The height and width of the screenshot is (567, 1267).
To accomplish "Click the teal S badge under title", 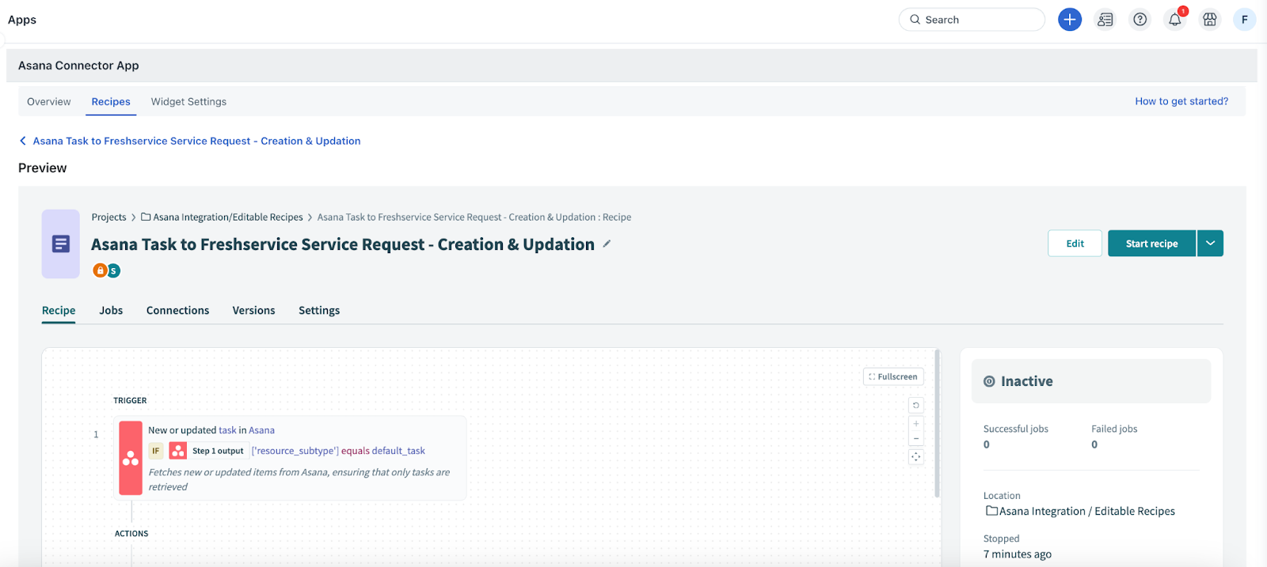I will (x=113, y=270).
